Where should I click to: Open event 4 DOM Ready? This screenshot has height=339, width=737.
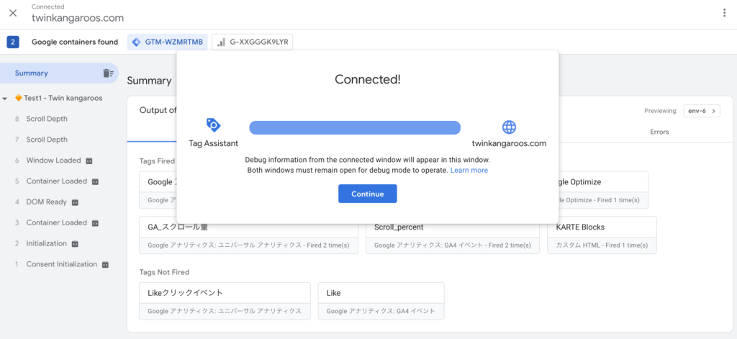(x=47, y=202)
